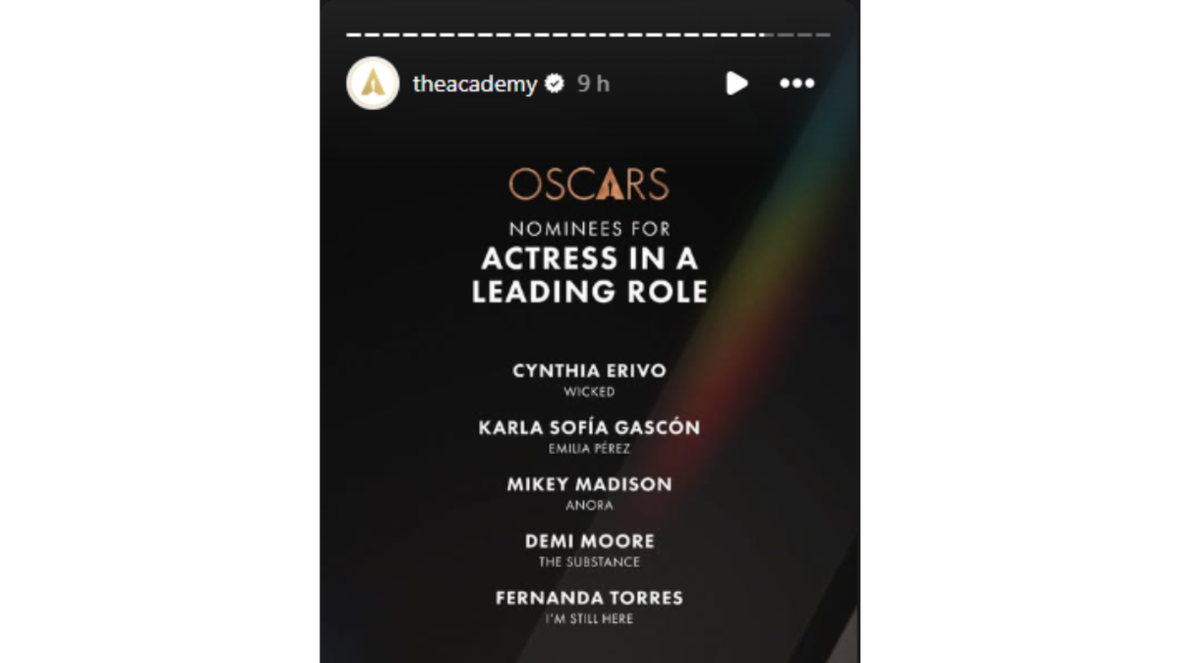1180x663 pixels.
Task: Toggle story playback with the play control
Action: (x=736, y=83)
